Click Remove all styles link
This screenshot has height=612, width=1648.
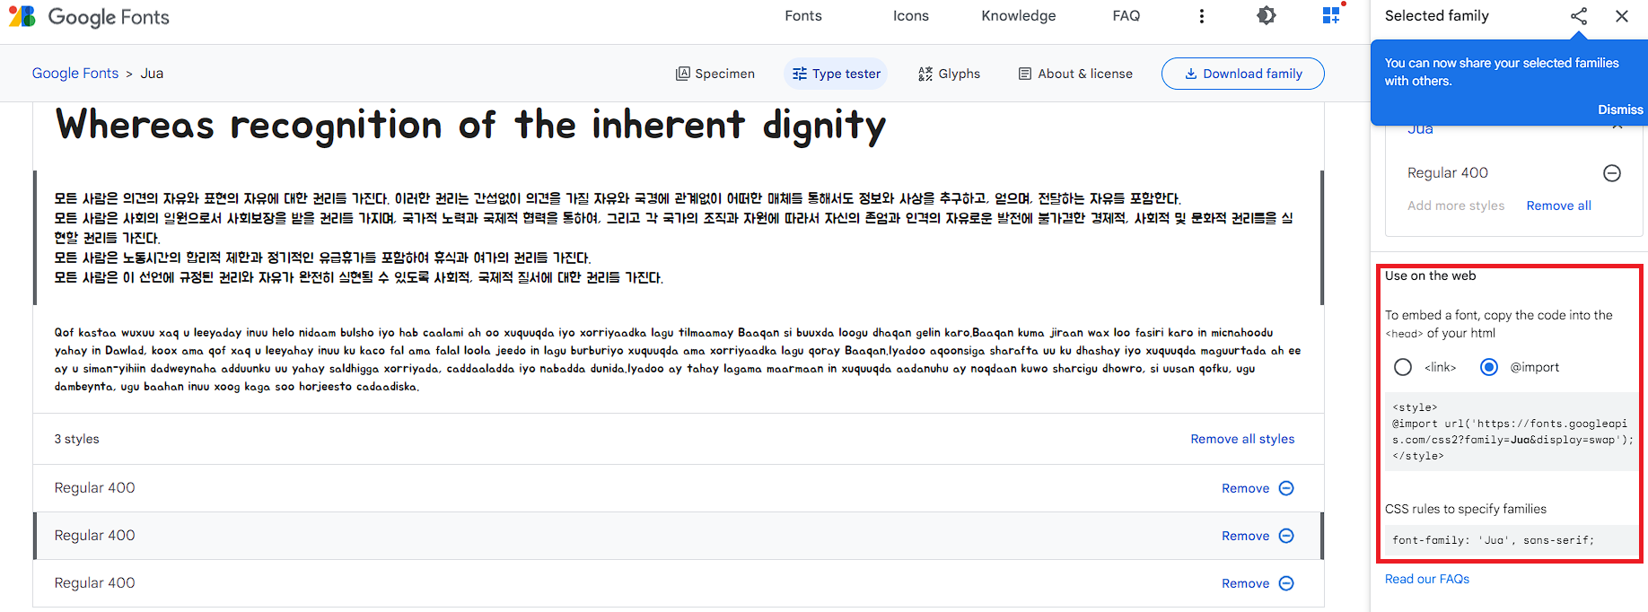pos(1242,439)
